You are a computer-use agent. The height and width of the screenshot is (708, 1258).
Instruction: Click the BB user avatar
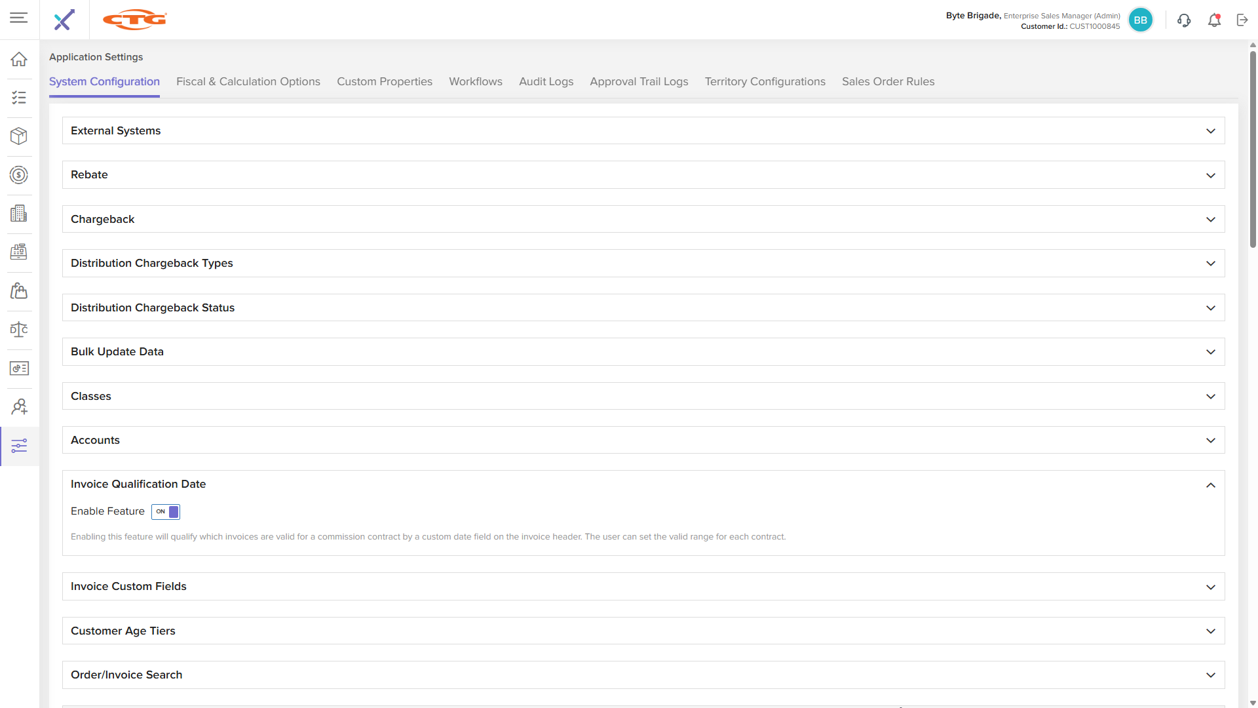[x=1140, y=20]
